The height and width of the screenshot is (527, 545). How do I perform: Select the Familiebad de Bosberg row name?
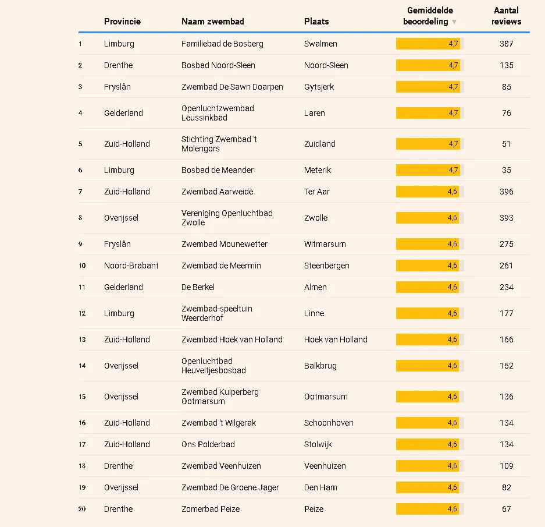pyautogui.click(x=222, y=44)
